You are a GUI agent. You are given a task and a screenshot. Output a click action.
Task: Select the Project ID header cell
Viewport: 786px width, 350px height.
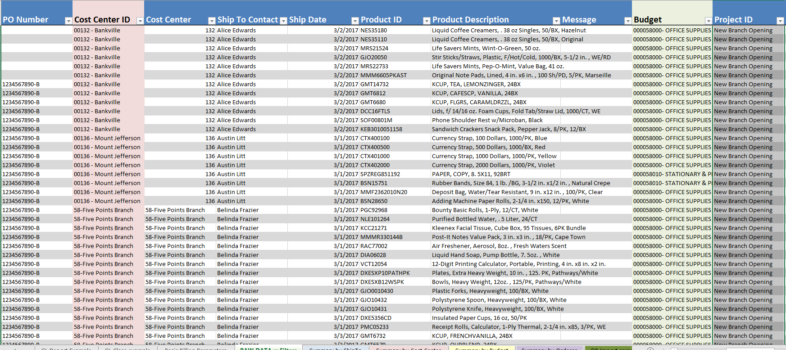click(x=749, y=13)
